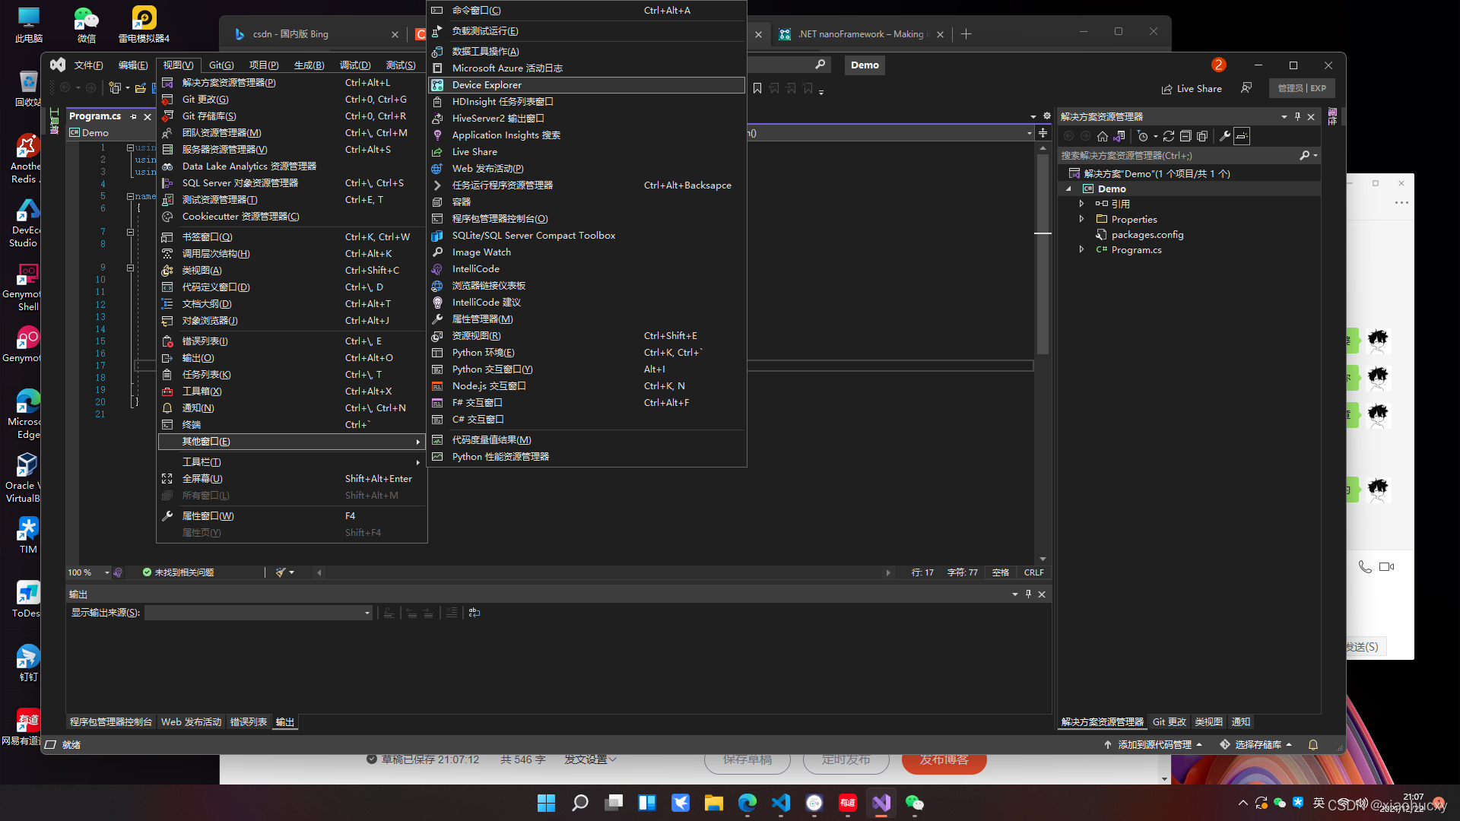Click the Live Share button
This screenshot has height=821, width=1460.
coord(1192,88)
